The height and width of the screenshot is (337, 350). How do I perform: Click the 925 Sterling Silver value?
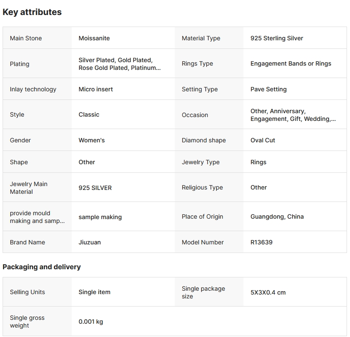tap(277, 38)
